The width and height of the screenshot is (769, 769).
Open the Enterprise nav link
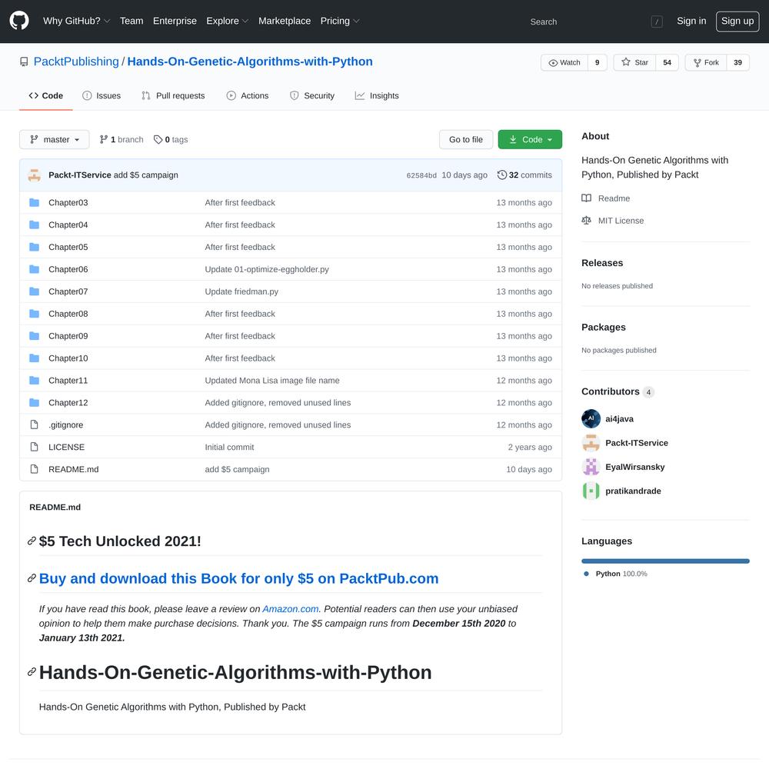pos(175,21)
